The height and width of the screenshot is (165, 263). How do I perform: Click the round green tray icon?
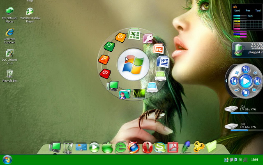click(240, 160)
